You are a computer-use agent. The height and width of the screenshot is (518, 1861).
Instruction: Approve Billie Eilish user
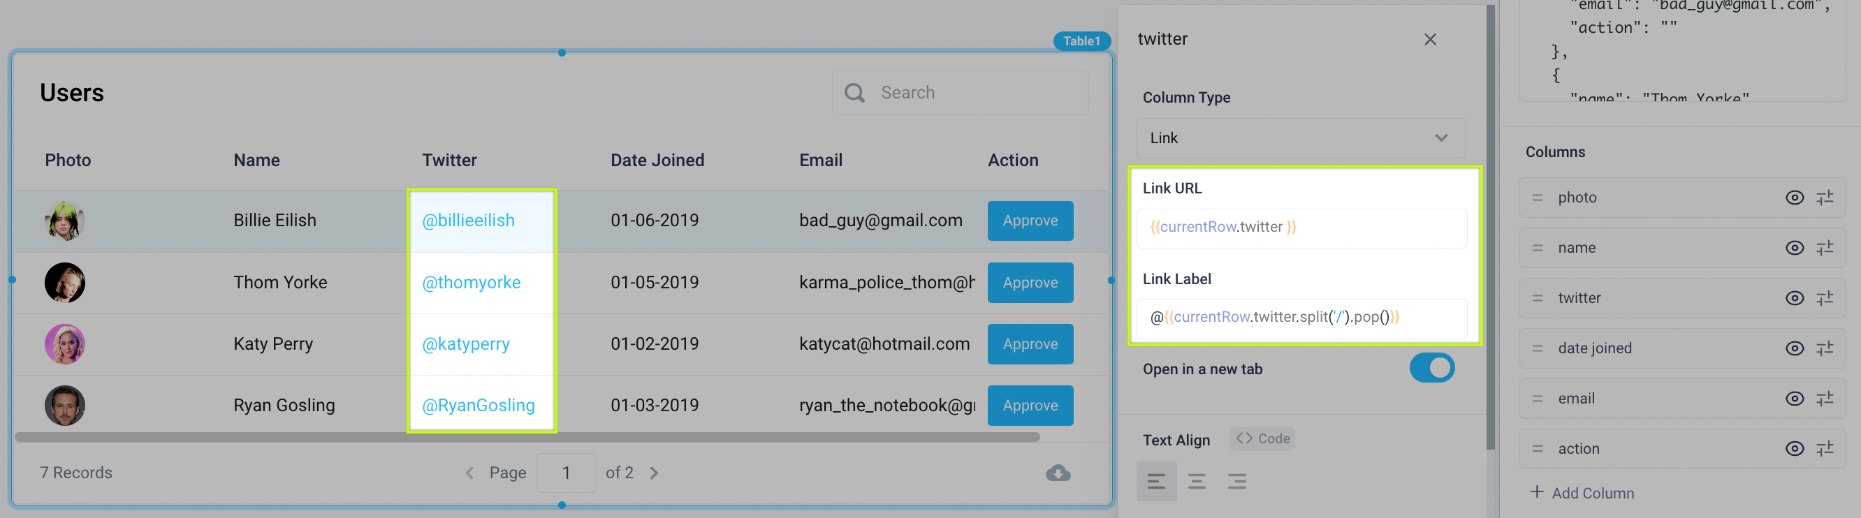point(1030,221)
